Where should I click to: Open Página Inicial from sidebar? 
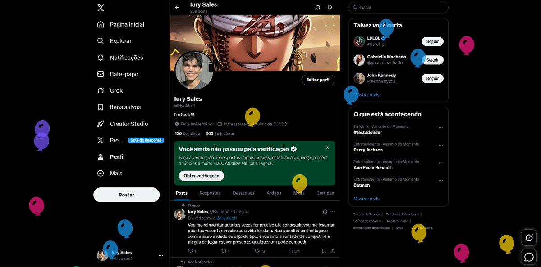pos(121,24)
